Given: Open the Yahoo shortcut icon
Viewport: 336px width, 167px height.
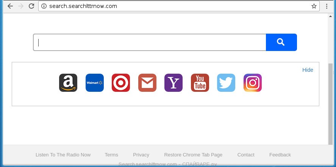Looking at the screenshot, I should pos(173,83).
